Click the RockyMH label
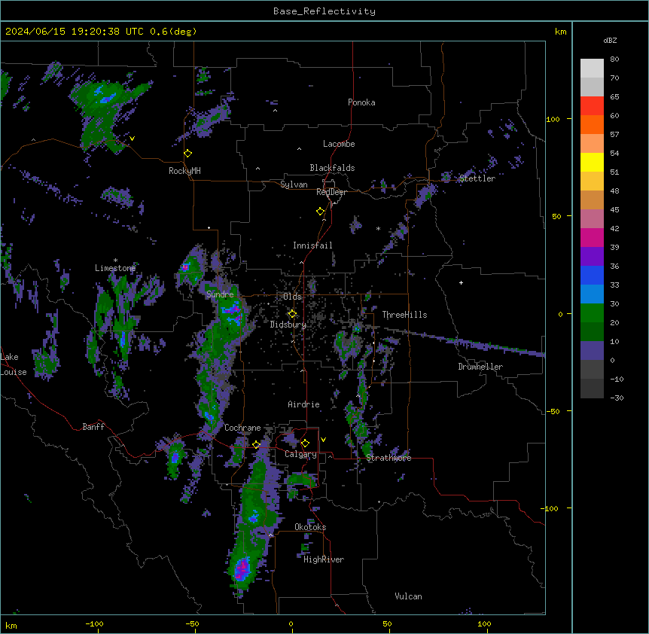The height and width of the screenshot is (634, 649). pos(184,171)
